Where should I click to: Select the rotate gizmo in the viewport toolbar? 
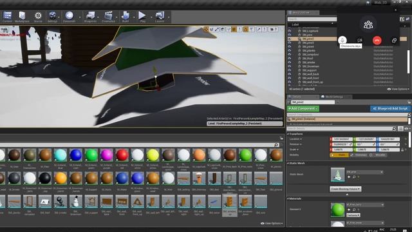click(212, 30)
